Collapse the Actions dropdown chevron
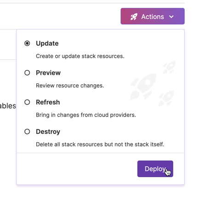 [x=171, y=17]
